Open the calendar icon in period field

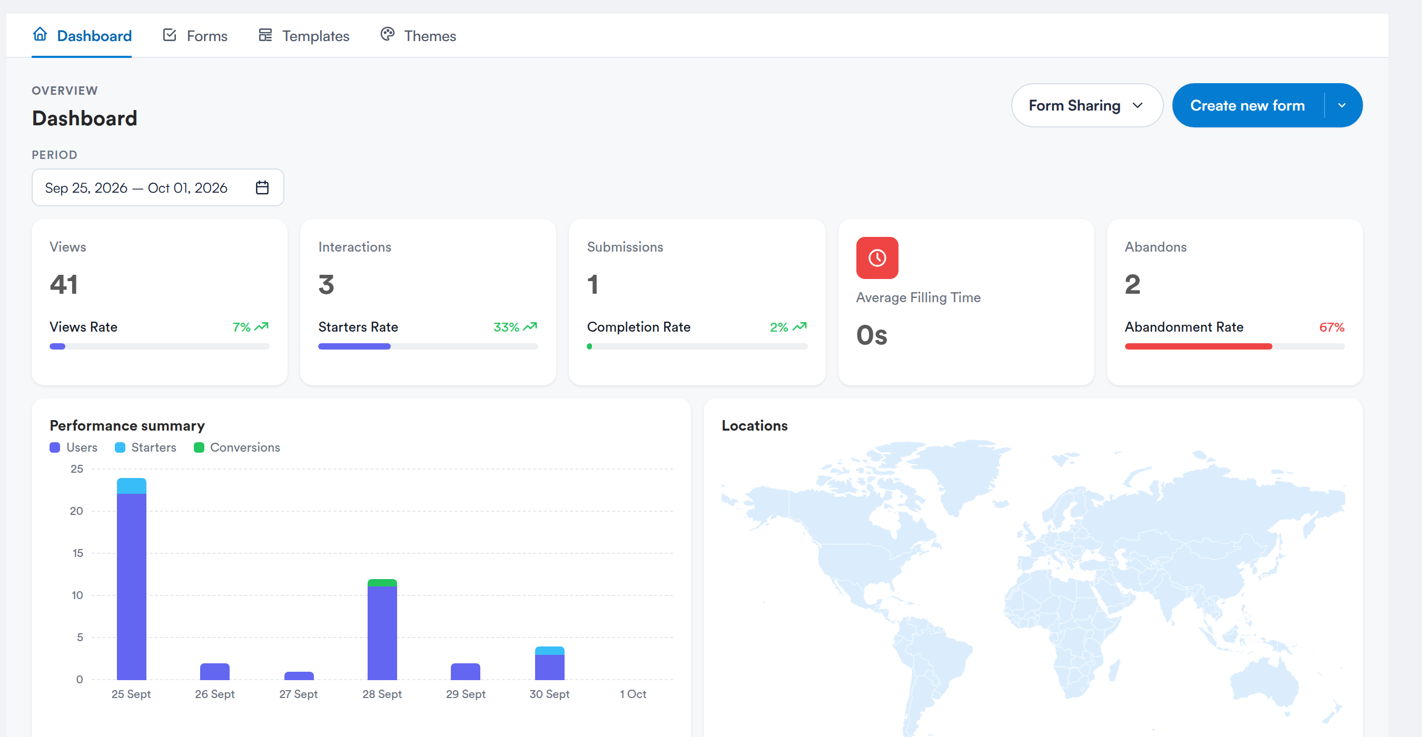click(x=262, y=187)
